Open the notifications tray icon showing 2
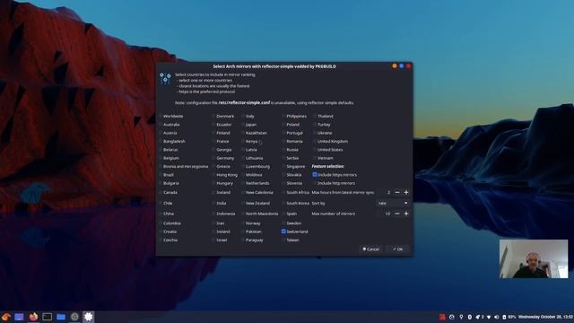Viewport: 574px width, 323px height. tap(480, 317)
